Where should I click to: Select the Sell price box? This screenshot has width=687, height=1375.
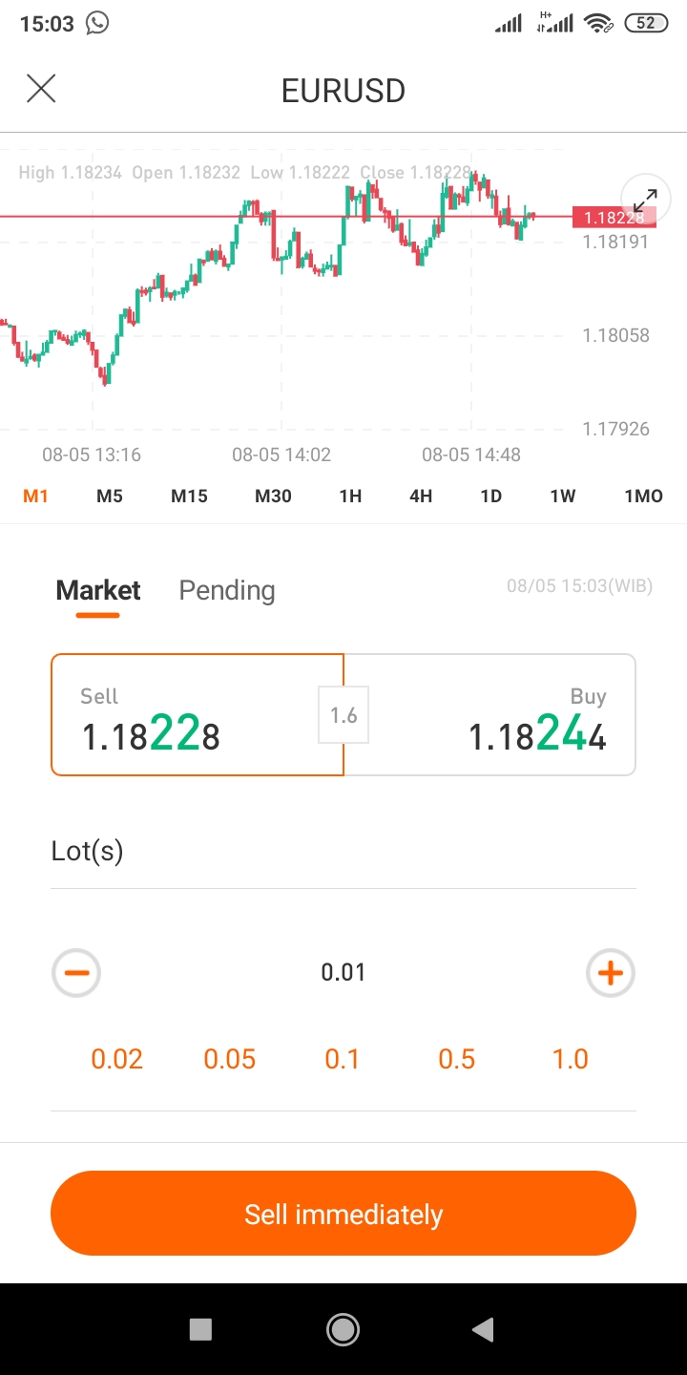click(x=198, y=714)
